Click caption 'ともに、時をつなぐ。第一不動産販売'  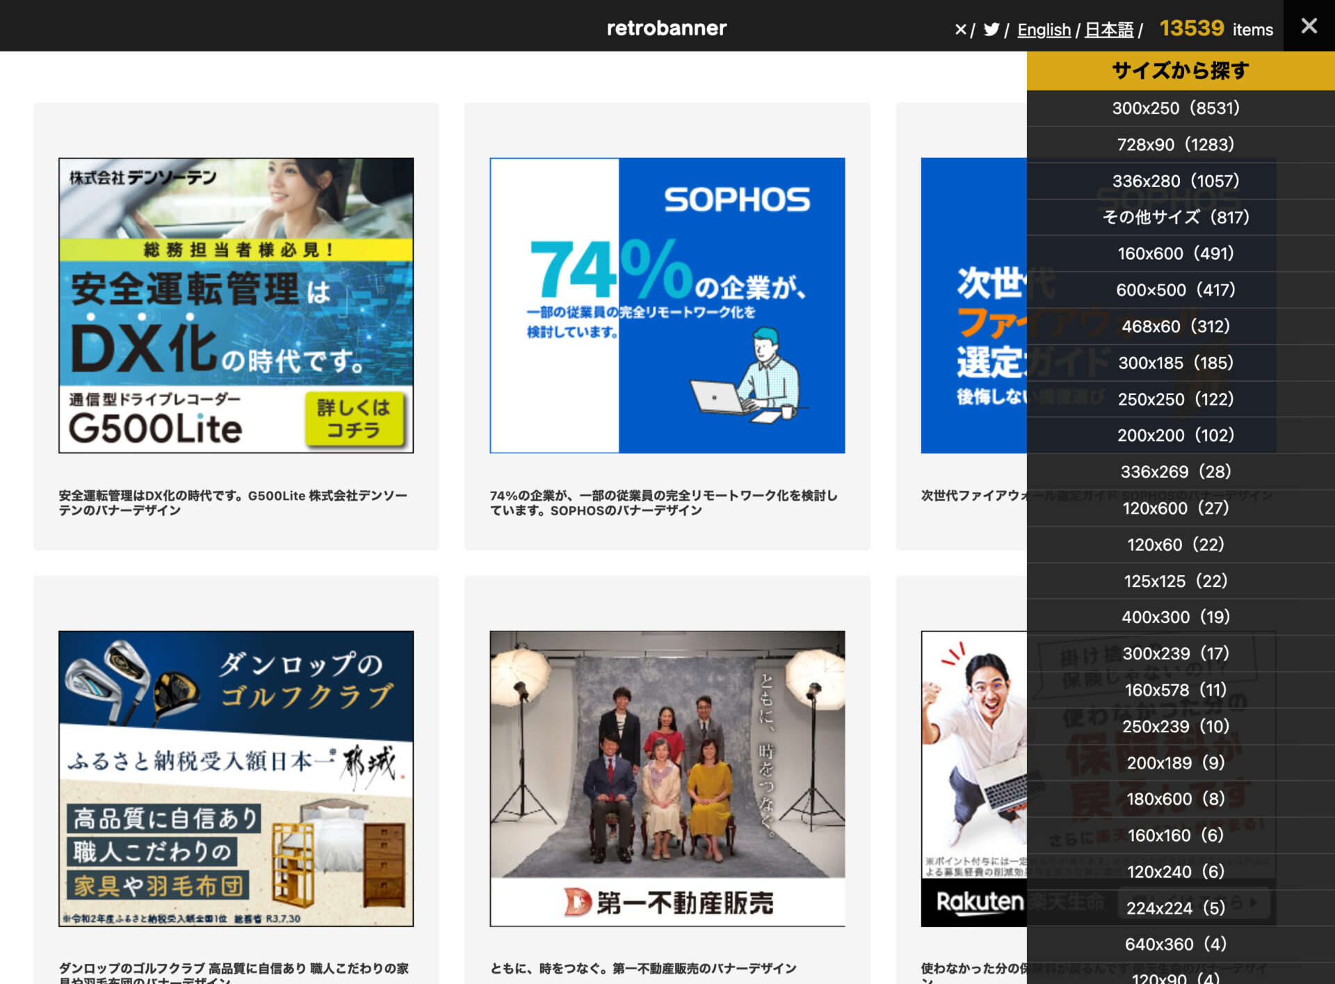point(643,969)
